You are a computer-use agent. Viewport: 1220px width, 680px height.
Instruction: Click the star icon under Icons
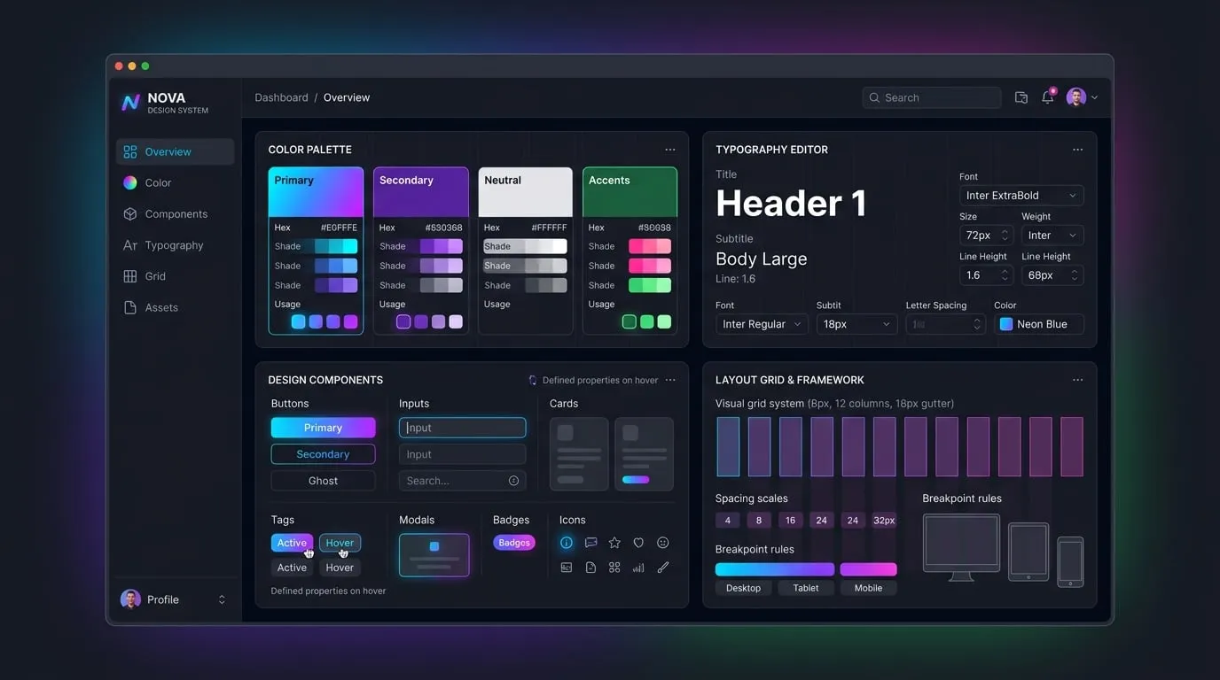(614, 543)
